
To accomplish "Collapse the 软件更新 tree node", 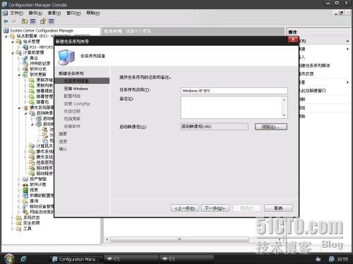I will tap(19, 75).
